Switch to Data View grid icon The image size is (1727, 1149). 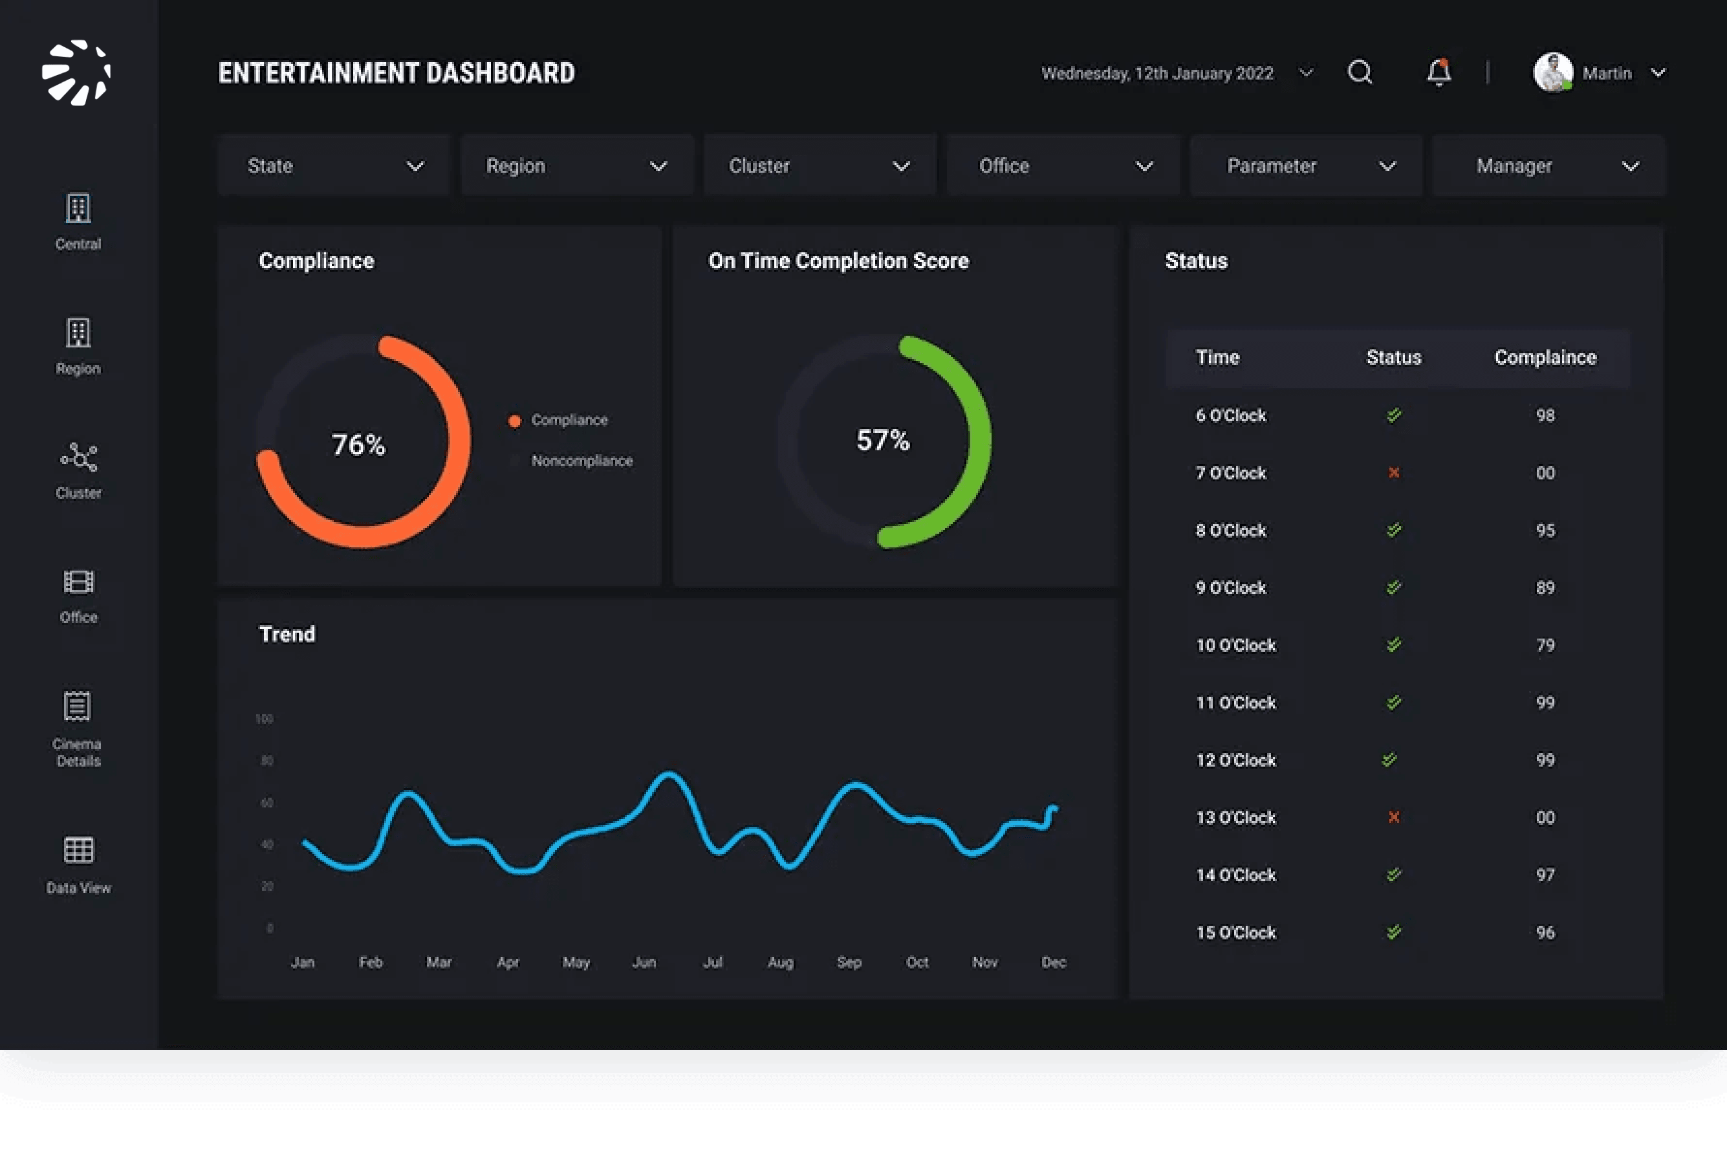coord(78,851)
